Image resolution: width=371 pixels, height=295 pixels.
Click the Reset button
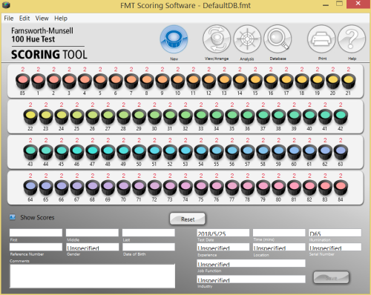188,219
